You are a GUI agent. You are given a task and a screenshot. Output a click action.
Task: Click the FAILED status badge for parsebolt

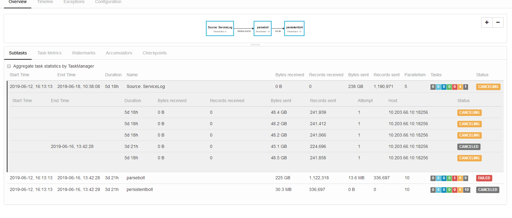(484, 178)
